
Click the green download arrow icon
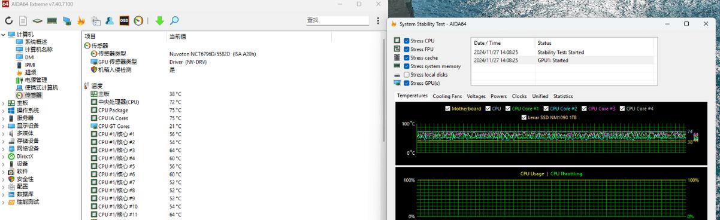coord(159,21)
